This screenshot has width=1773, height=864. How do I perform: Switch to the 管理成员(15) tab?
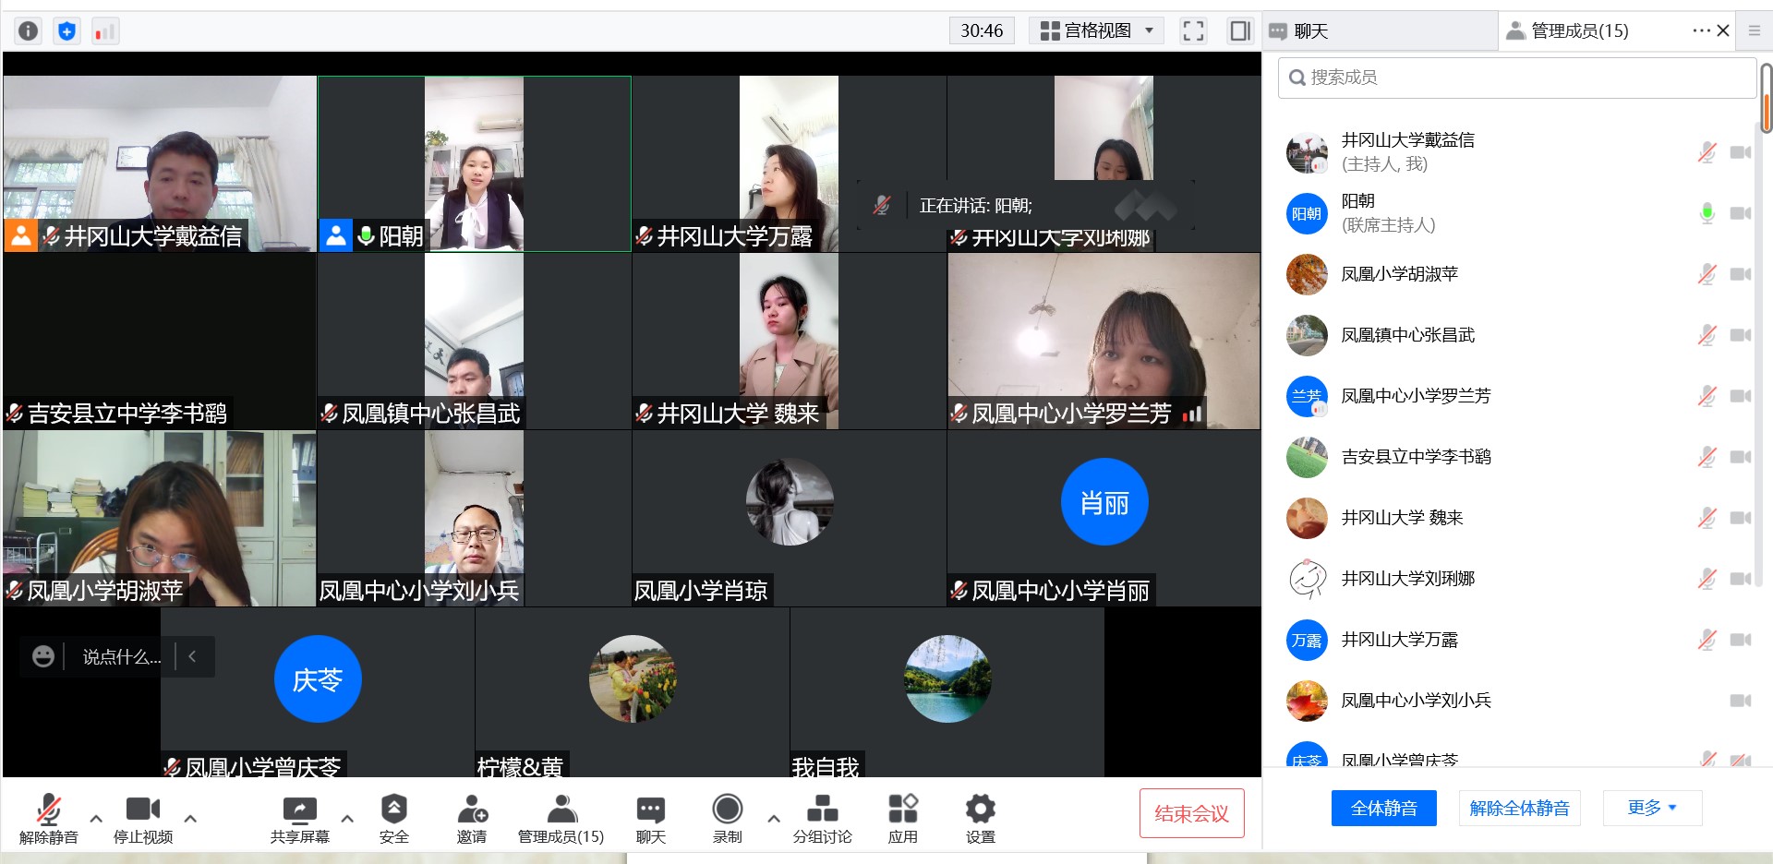[x=1579, y=31]
